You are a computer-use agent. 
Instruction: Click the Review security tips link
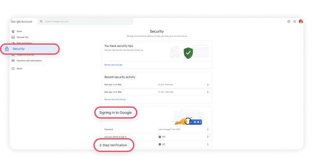(113, 65)
